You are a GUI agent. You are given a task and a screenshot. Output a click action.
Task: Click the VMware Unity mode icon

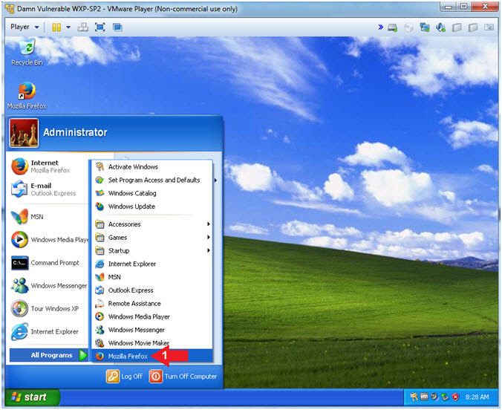pos(117,27)
